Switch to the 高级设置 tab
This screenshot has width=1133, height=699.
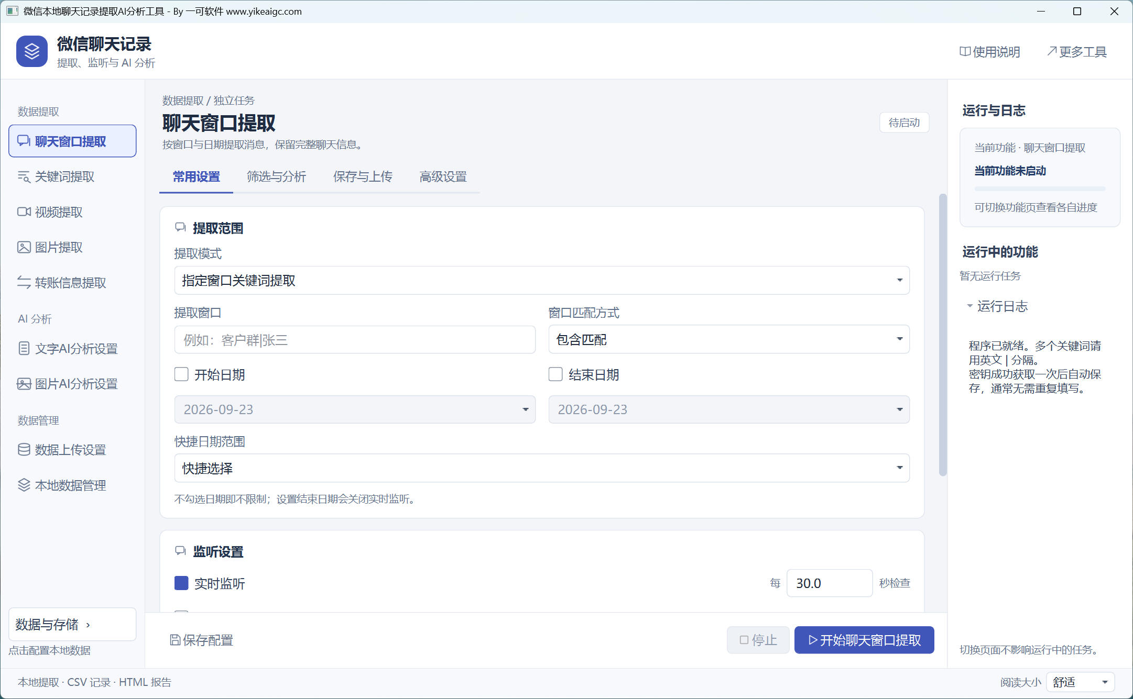443,176
